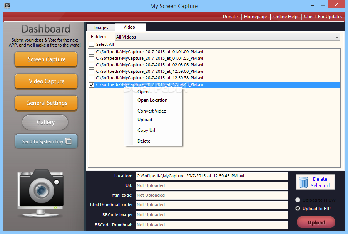Open the Donate link
Viewport: 348px width, 234px height.
[230, 17]
